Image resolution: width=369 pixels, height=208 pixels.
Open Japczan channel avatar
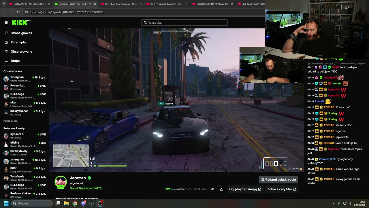[x=61, y=182]
